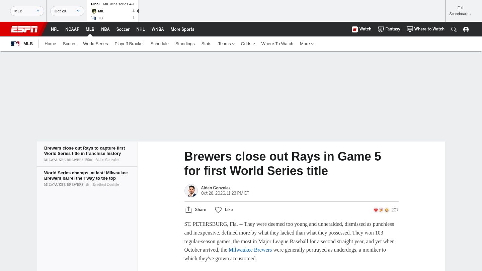Click the ESPN logo
Viewport: 482px width, 271px height.
(x=24, y=29)
